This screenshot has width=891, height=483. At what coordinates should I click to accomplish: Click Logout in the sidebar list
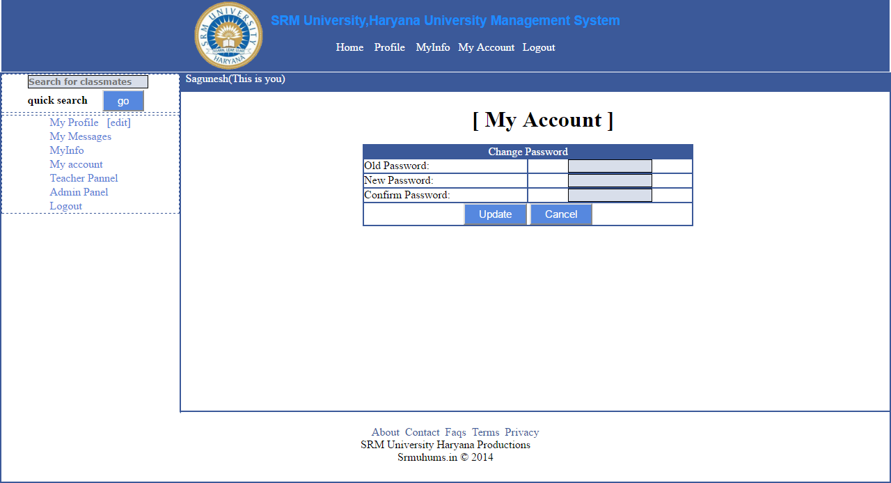65,206
